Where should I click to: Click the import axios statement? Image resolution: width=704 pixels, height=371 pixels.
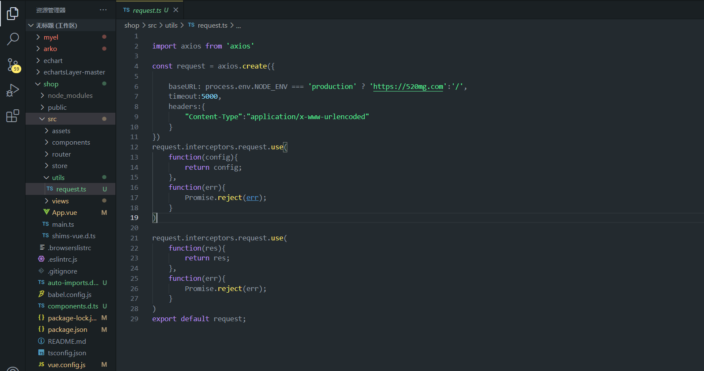[203, 46]
